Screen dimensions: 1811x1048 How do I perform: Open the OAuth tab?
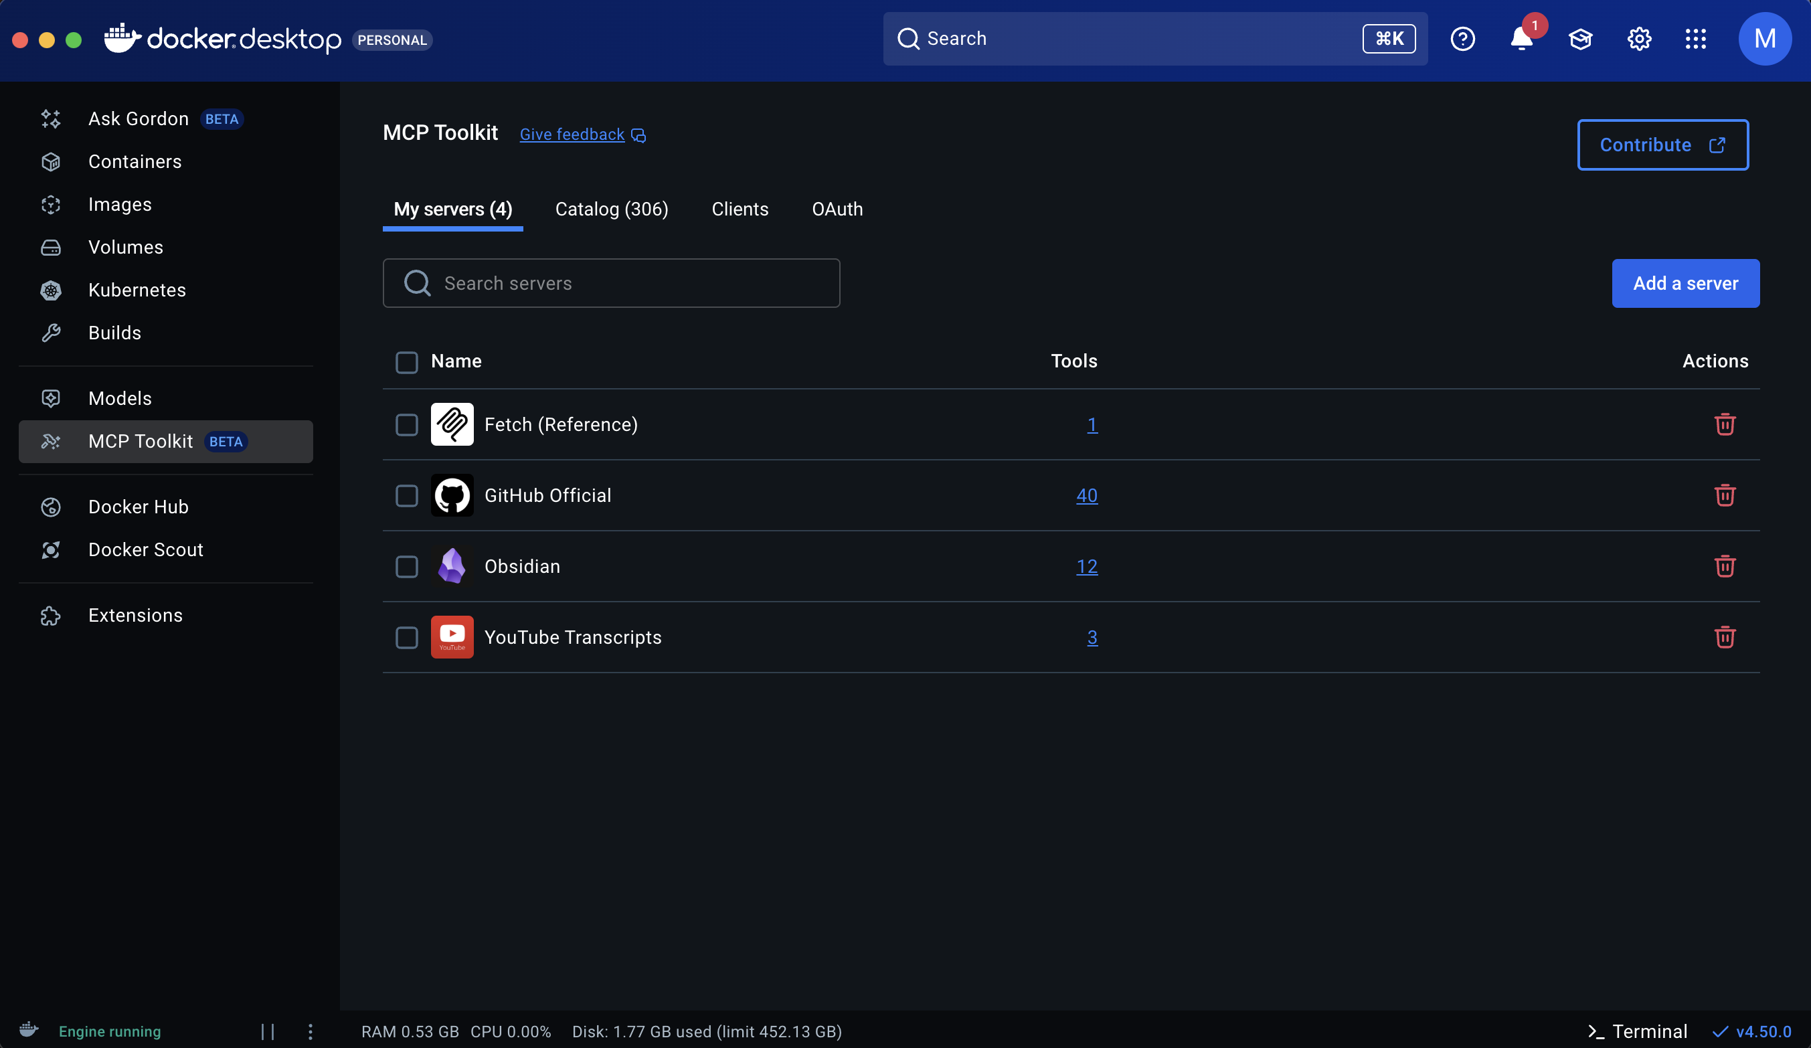837,209
